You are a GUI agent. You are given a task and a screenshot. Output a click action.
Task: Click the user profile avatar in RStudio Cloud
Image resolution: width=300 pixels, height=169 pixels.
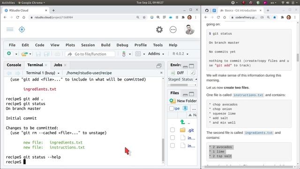click(x=190, y=30)
